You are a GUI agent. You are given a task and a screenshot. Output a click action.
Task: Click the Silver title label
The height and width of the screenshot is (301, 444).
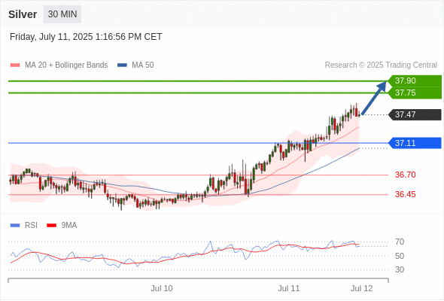tap(23, 14)
